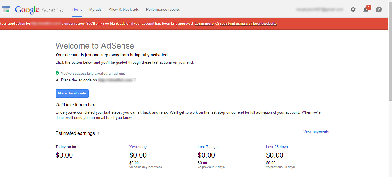Click the Google AdSense logo
Viewport: 392px width, 177px height.
point(40,10)
